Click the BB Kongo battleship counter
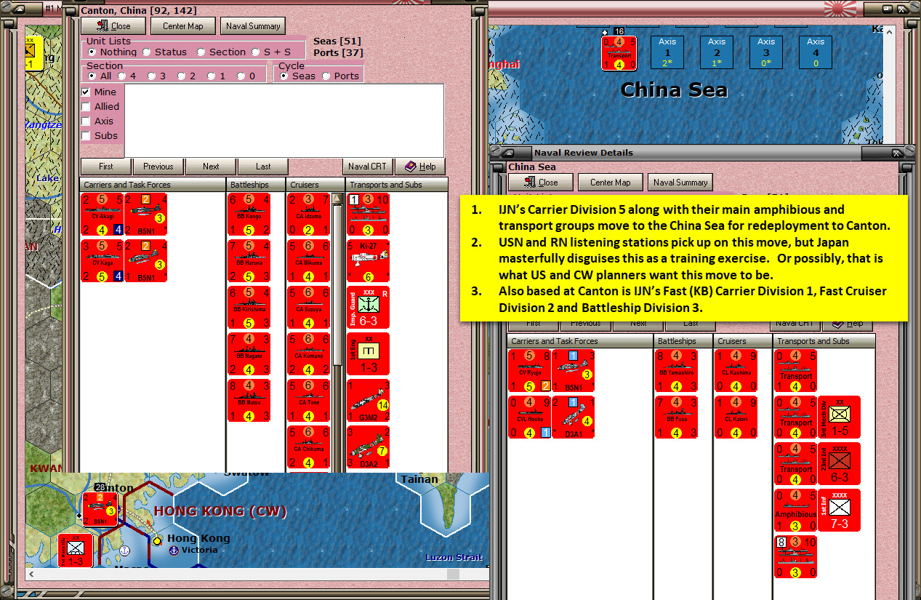This screenshot has height=600, width=921. point(249,215)
